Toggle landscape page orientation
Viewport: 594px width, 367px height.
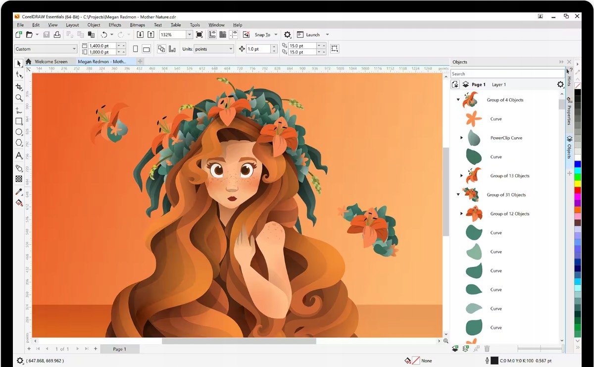(x=146, y=49)
